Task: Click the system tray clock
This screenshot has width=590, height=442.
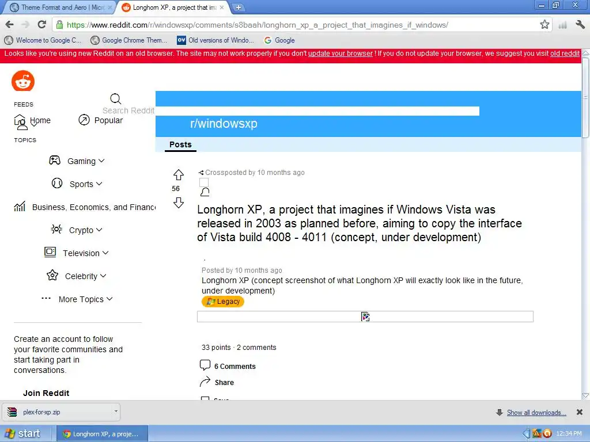Action: pos(569,434)
